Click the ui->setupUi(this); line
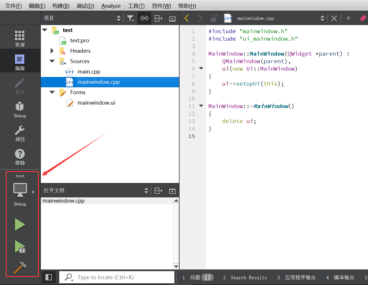368x285 pixels. 253,84
